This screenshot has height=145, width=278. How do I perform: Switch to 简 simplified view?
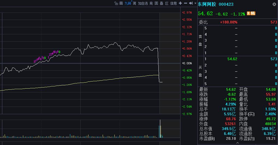[135, 3]
